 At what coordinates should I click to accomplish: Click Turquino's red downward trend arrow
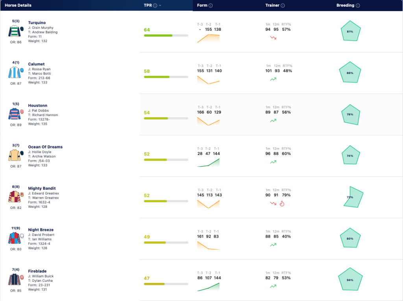coord(273,38)
